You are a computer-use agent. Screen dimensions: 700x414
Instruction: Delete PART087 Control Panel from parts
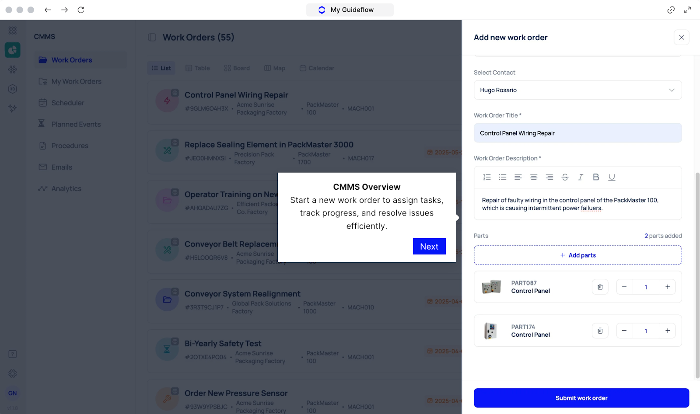[x=600, y=287]
